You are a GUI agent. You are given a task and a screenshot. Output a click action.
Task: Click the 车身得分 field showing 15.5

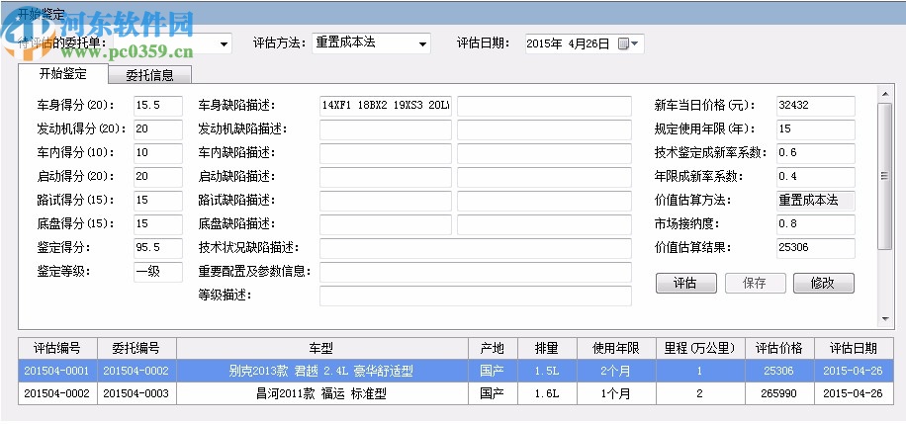[x=157, y=106]
